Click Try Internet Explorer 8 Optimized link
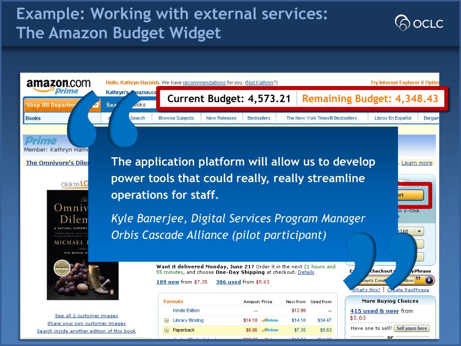The height and width of the screenshot is (346, 461). [405, 83]
